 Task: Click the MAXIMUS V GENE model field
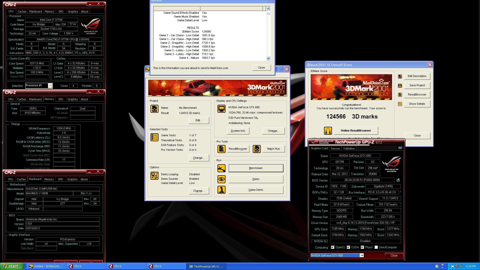tap(49, 193)
